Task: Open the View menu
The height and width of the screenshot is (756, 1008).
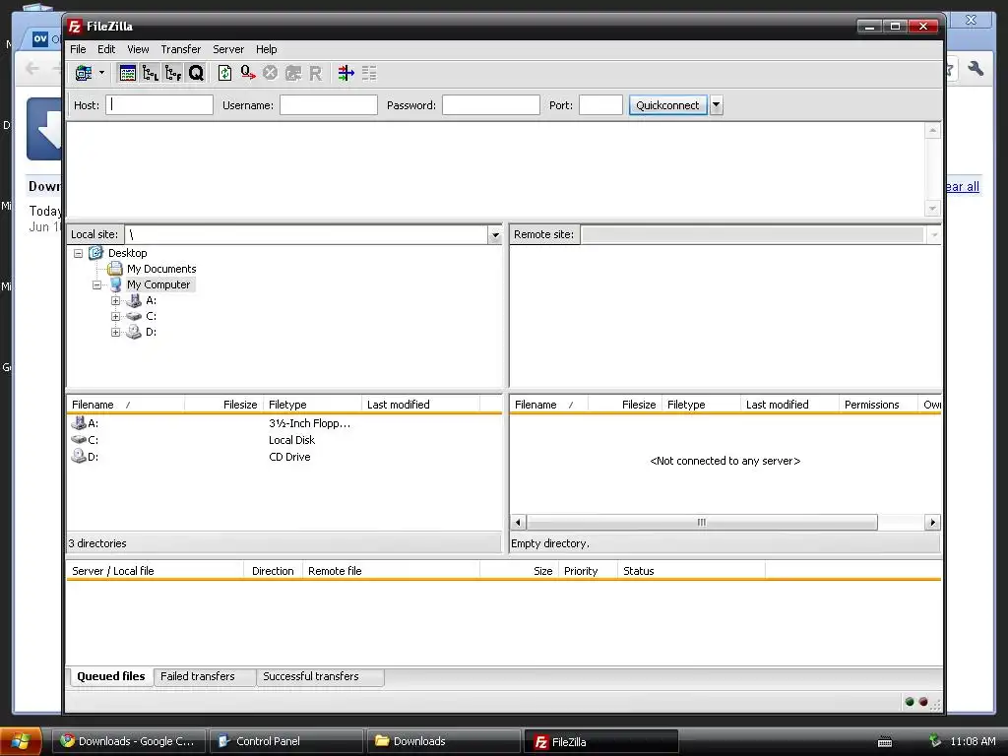Action: (x=138, y=49)
